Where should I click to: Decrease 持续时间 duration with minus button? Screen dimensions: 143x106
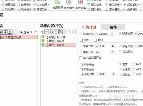pyautogui.click(x=97, y=34)
